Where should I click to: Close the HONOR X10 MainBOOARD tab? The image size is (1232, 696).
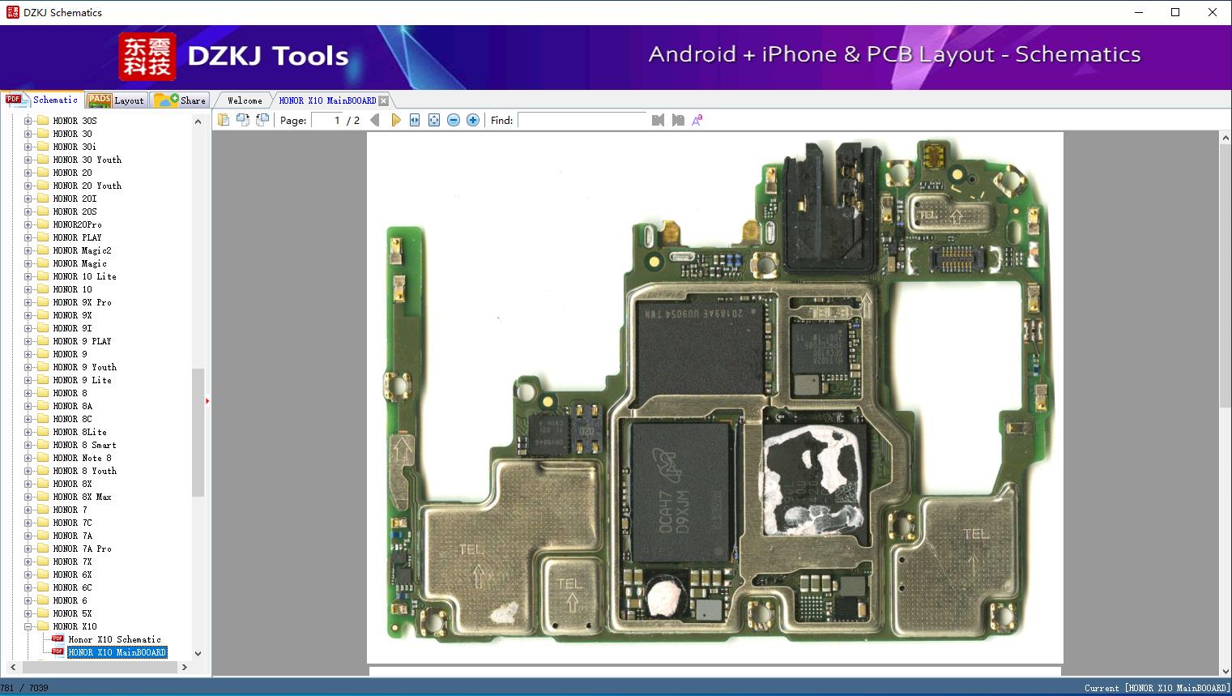point(384,100)
